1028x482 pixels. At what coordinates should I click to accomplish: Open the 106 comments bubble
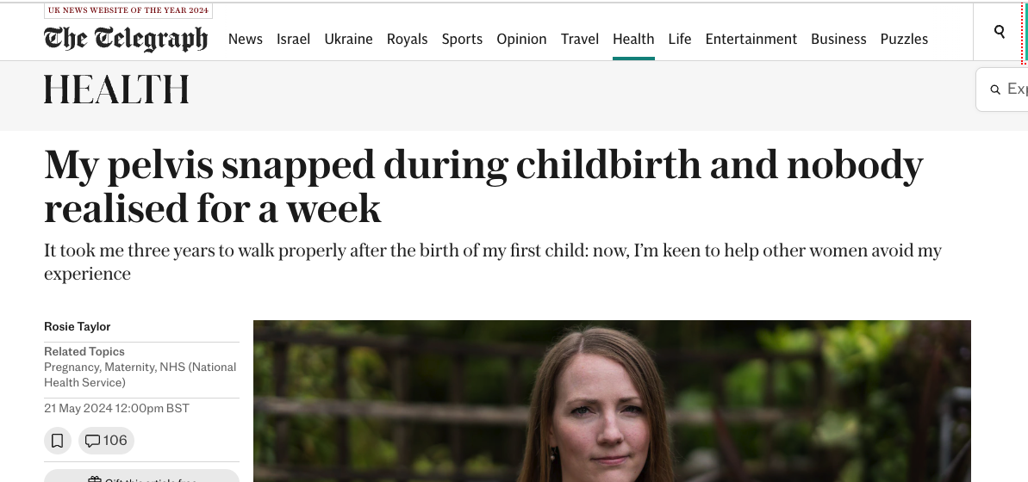click(x=106, y=441)
